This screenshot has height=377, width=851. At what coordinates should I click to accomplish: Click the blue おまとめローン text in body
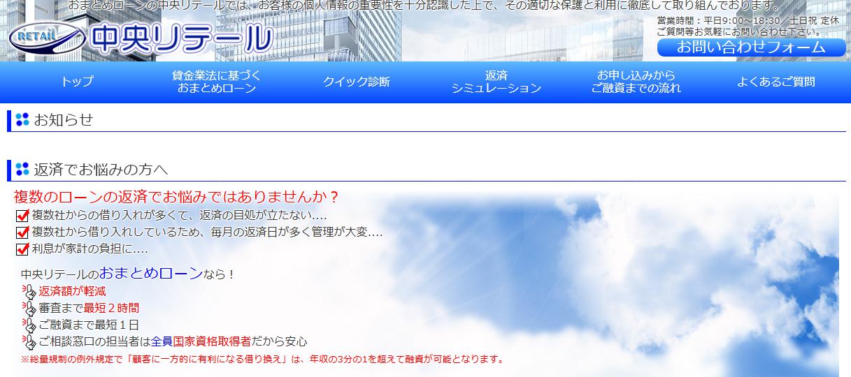click(x=150, y=273)
